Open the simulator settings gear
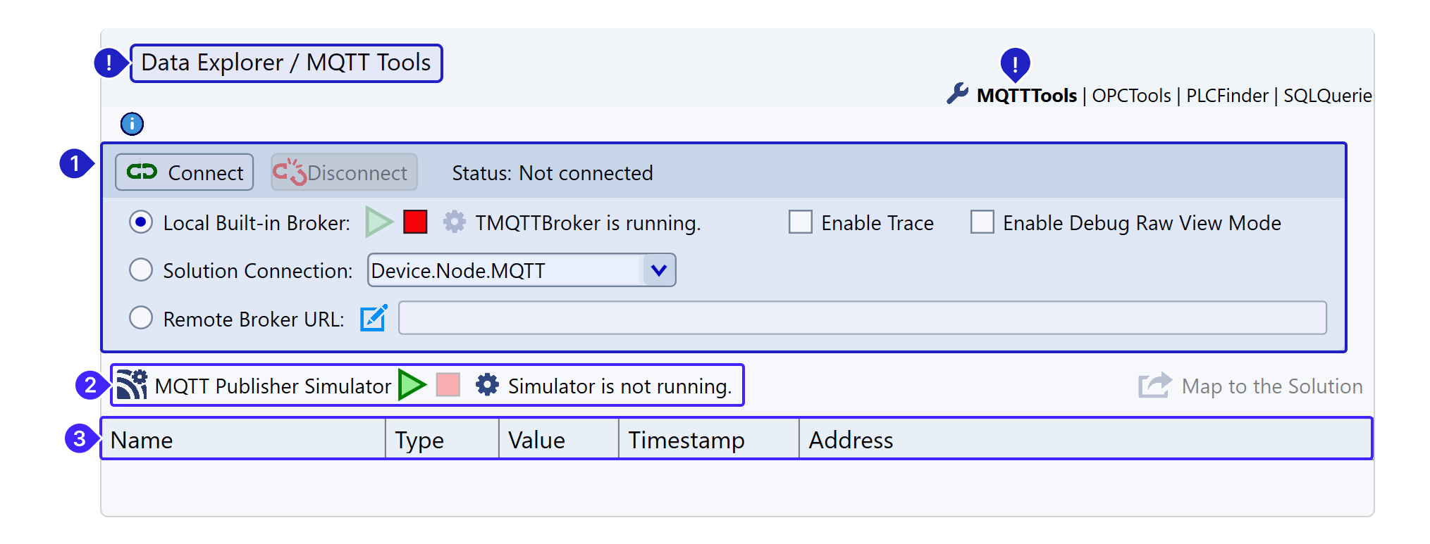 point(487,386)
